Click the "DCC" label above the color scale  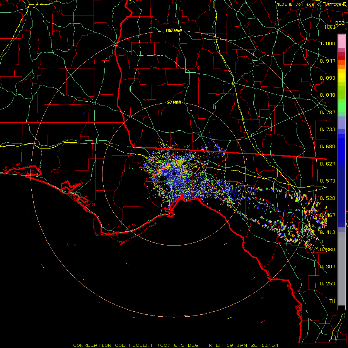coord(340,23)
